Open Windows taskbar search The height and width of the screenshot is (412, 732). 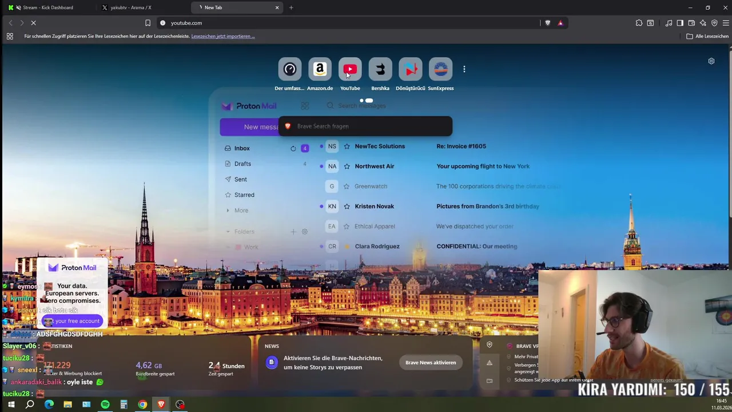tap(30, 405)
